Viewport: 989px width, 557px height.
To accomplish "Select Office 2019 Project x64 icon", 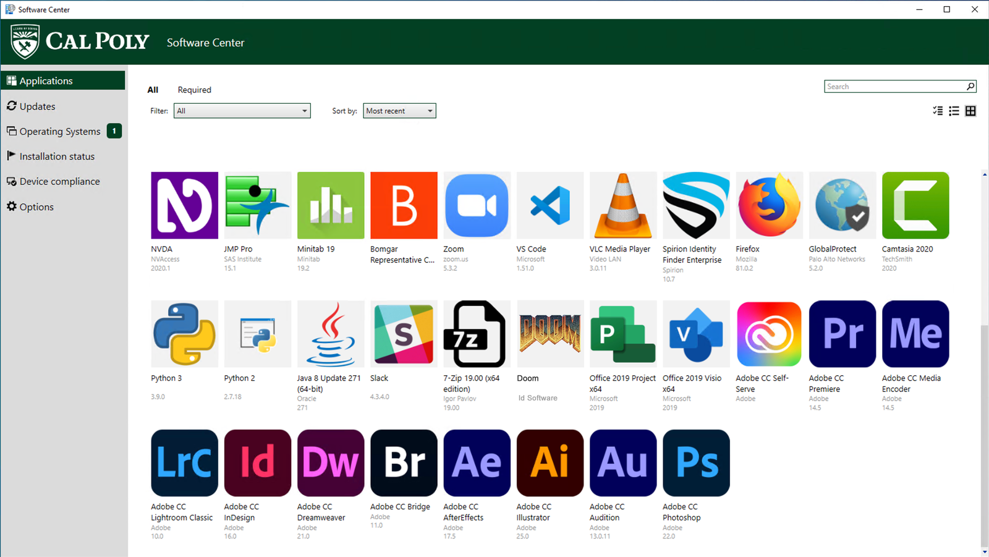I will (x=623, y=334).
